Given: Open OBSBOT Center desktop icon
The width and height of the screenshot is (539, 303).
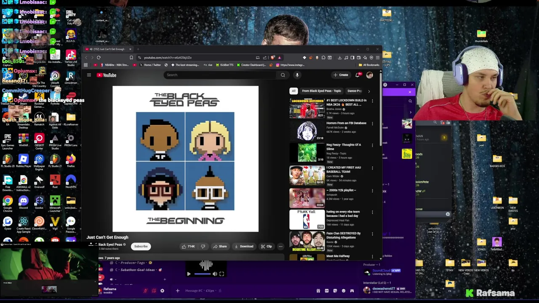Looking at the screenshot, I should 39,141.
